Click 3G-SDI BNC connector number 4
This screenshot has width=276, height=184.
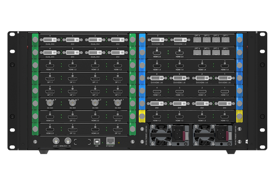[50, 103]
